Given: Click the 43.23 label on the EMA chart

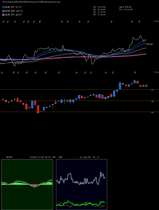Looking at the screenshot, I should click(x=149, y=44).
